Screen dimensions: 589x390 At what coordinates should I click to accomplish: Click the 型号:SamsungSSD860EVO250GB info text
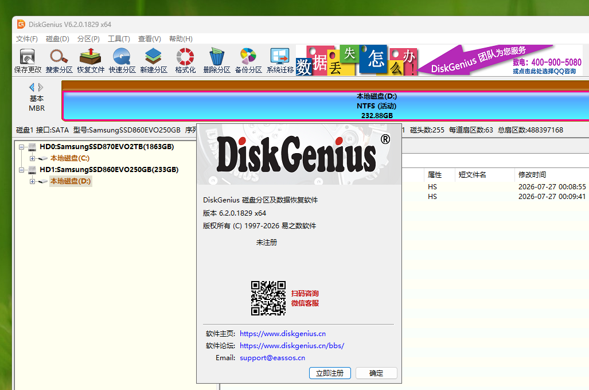click(127, 130)
